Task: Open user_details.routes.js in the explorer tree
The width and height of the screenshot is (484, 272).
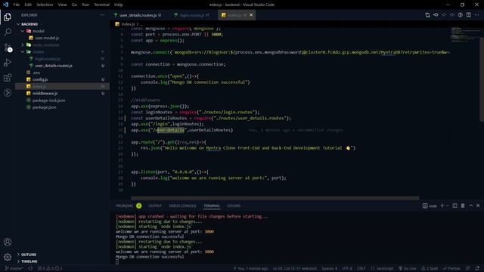Action: tap(54, 66)
